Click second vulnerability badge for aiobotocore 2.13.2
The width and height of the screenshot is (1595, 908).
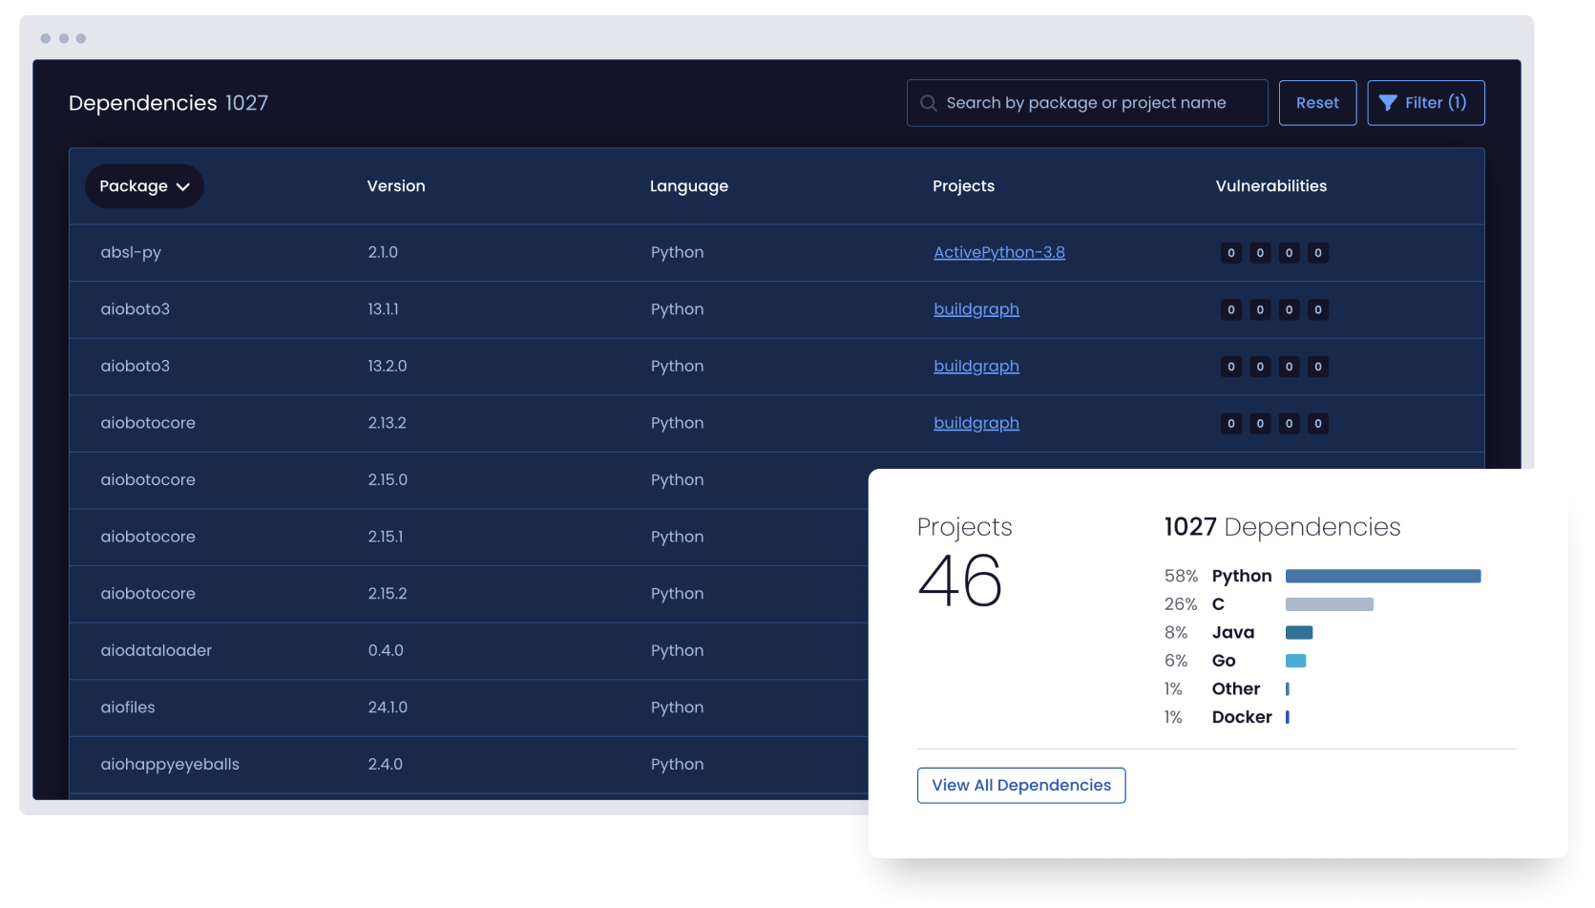[x=1260, y=423]
